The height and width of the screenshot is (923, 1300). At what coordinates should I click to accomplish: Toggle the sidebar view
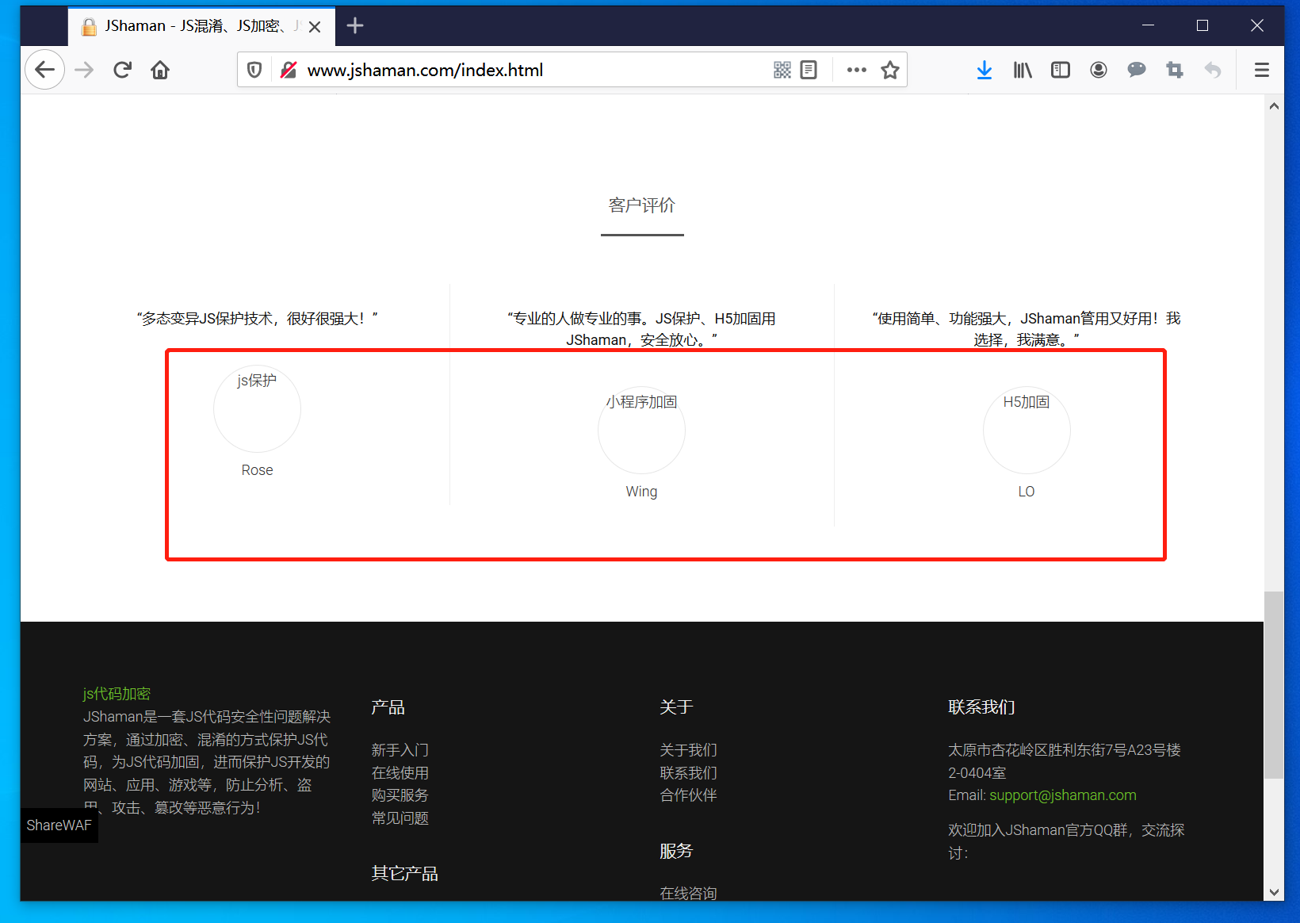click(x=1061, y=70)
